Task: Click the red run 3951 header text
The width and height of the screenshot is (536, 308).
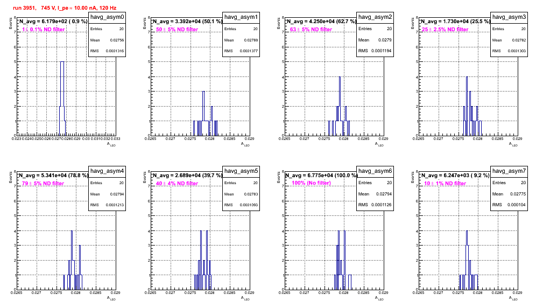Action: click(64, 8)
